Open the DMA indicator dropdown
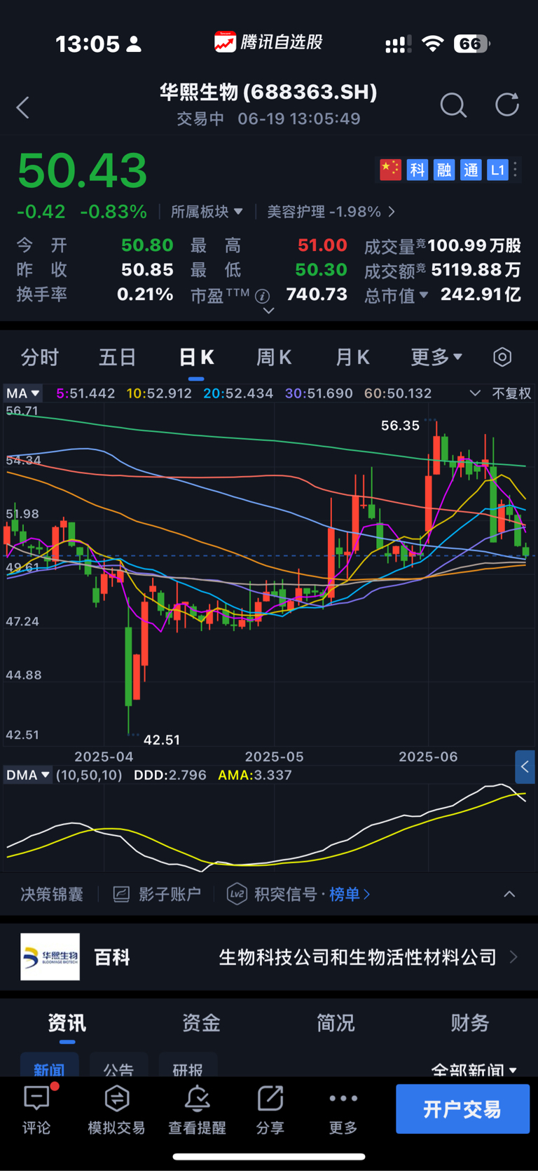Image resolution: width=538 pixels, height=1171 pixels. point(28,775)
